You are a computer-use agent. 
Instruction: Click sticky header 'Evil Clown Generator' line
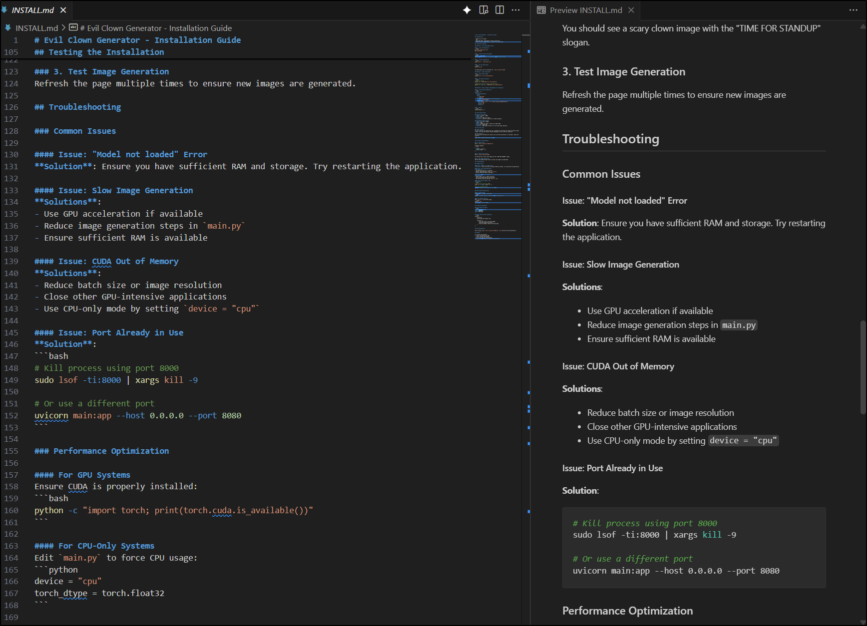[x=137, y=40]
